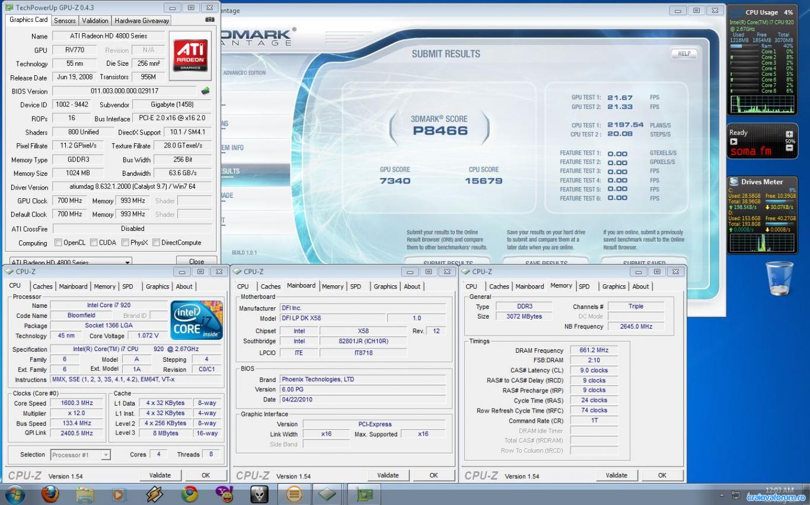Viewport: 810px width, 505px height.
Task: Increase volume with the radio gadget plus
Action: pyautogui.click(x=789, y=134)
